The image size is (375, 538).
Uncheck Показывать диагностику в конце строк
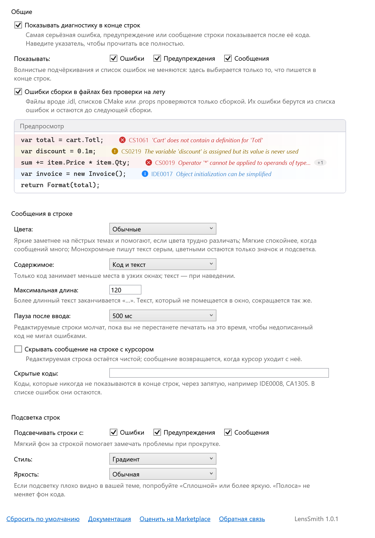(x=18, y=25)
